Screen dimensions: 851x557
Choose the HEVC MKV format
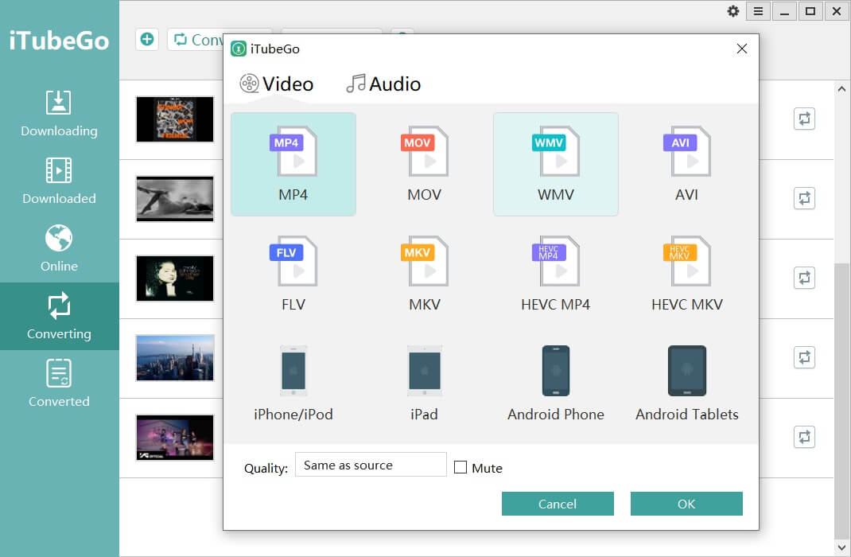(687, 274)
